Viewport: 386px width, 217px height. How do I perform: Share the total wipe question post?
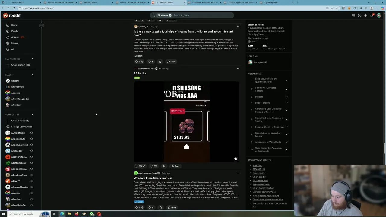pyautogui.click(x=171, y=61)
